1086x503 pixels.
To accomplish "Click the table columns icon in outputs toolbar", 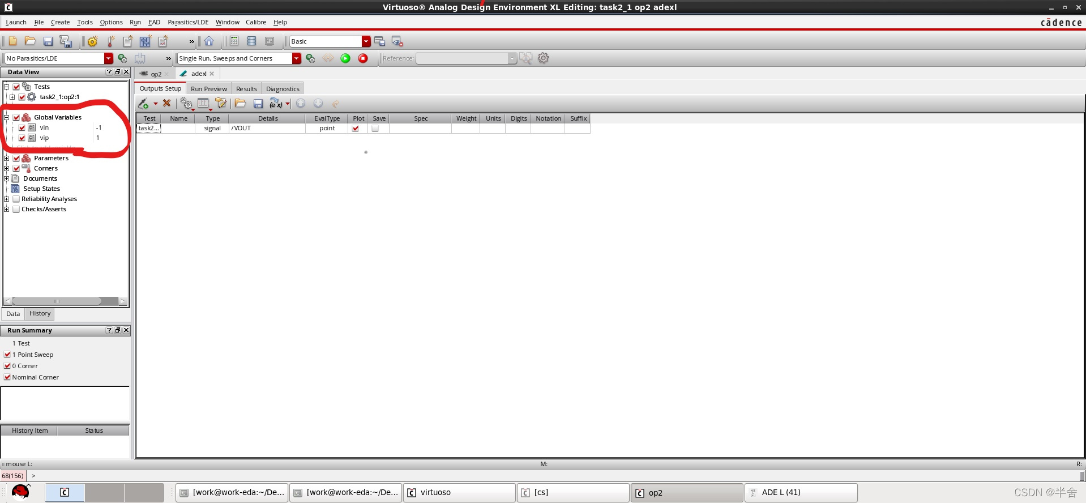I will click(203, 104).
